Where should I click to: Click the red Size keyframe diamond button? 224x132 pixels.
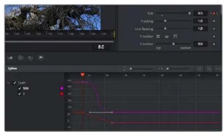[x=214, y=13]
